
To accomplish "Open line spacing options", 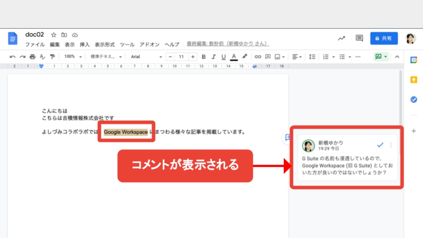I will point(312,57).
